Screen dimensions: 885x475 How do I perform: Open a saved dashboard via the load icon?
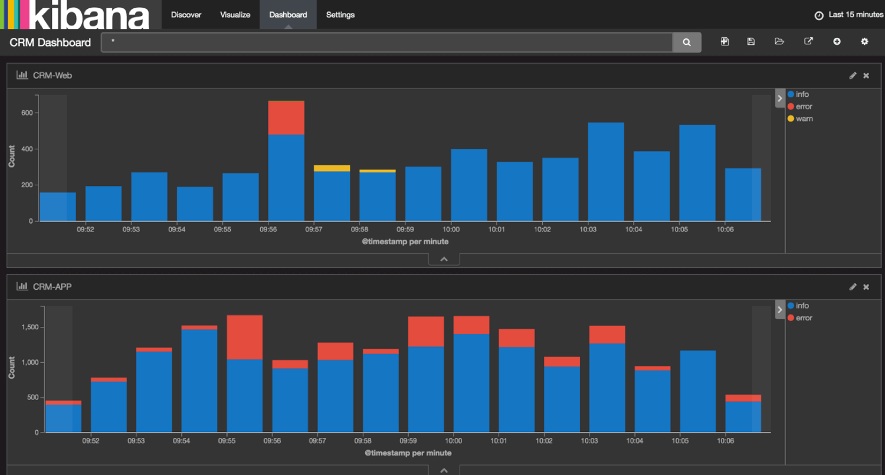(x=779, y=41)
